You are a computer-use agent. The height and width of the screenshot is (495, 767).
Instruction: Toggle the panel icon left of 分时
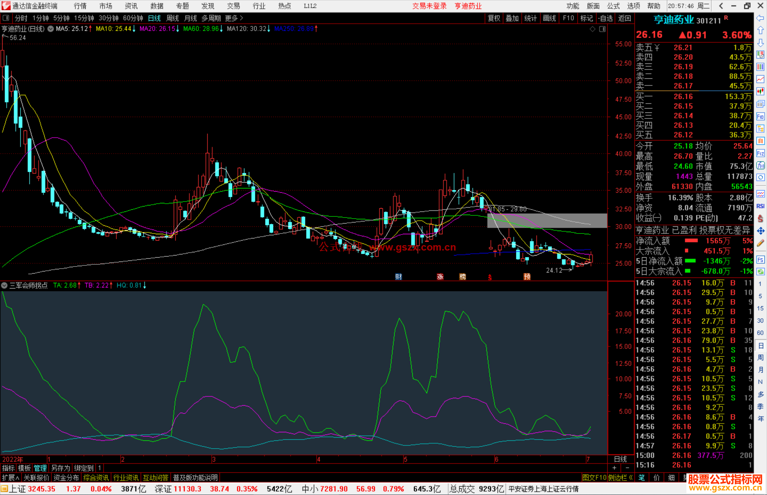[6, 18]
